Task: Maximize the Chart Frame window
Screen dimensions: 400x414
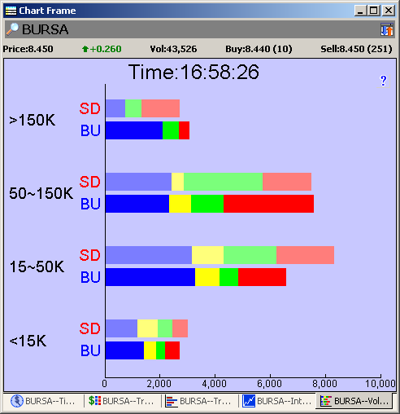Action: click(x=373, y=11)
